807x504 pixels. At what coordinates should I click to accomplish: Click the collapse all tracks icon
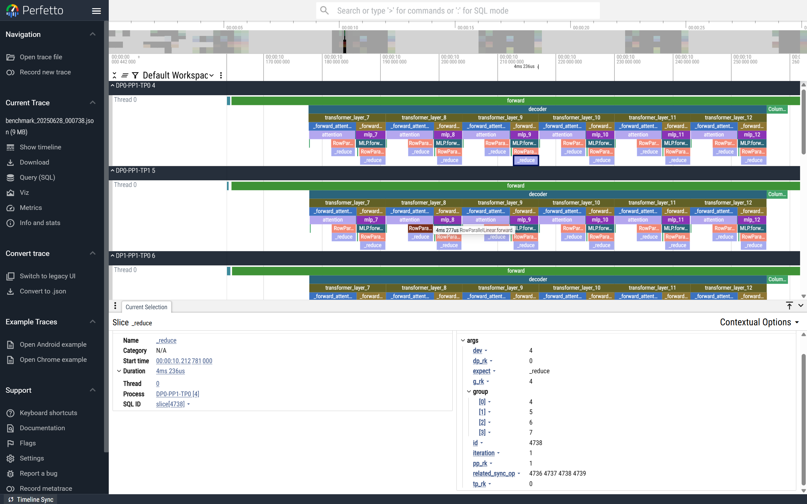pos(114,75)
